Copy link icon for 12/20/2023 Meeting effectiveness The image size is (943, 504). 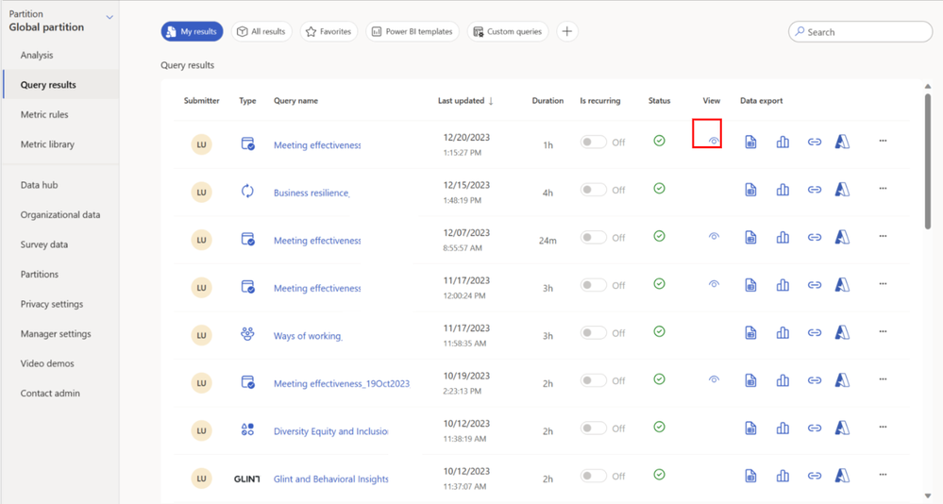pos(815,142)
